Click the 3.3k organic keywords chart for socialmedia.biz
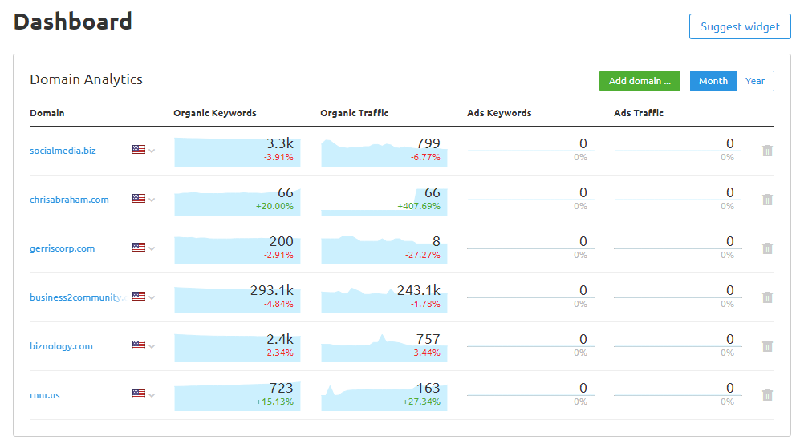This screenshot has width=800, height=448. coord(238,151)
